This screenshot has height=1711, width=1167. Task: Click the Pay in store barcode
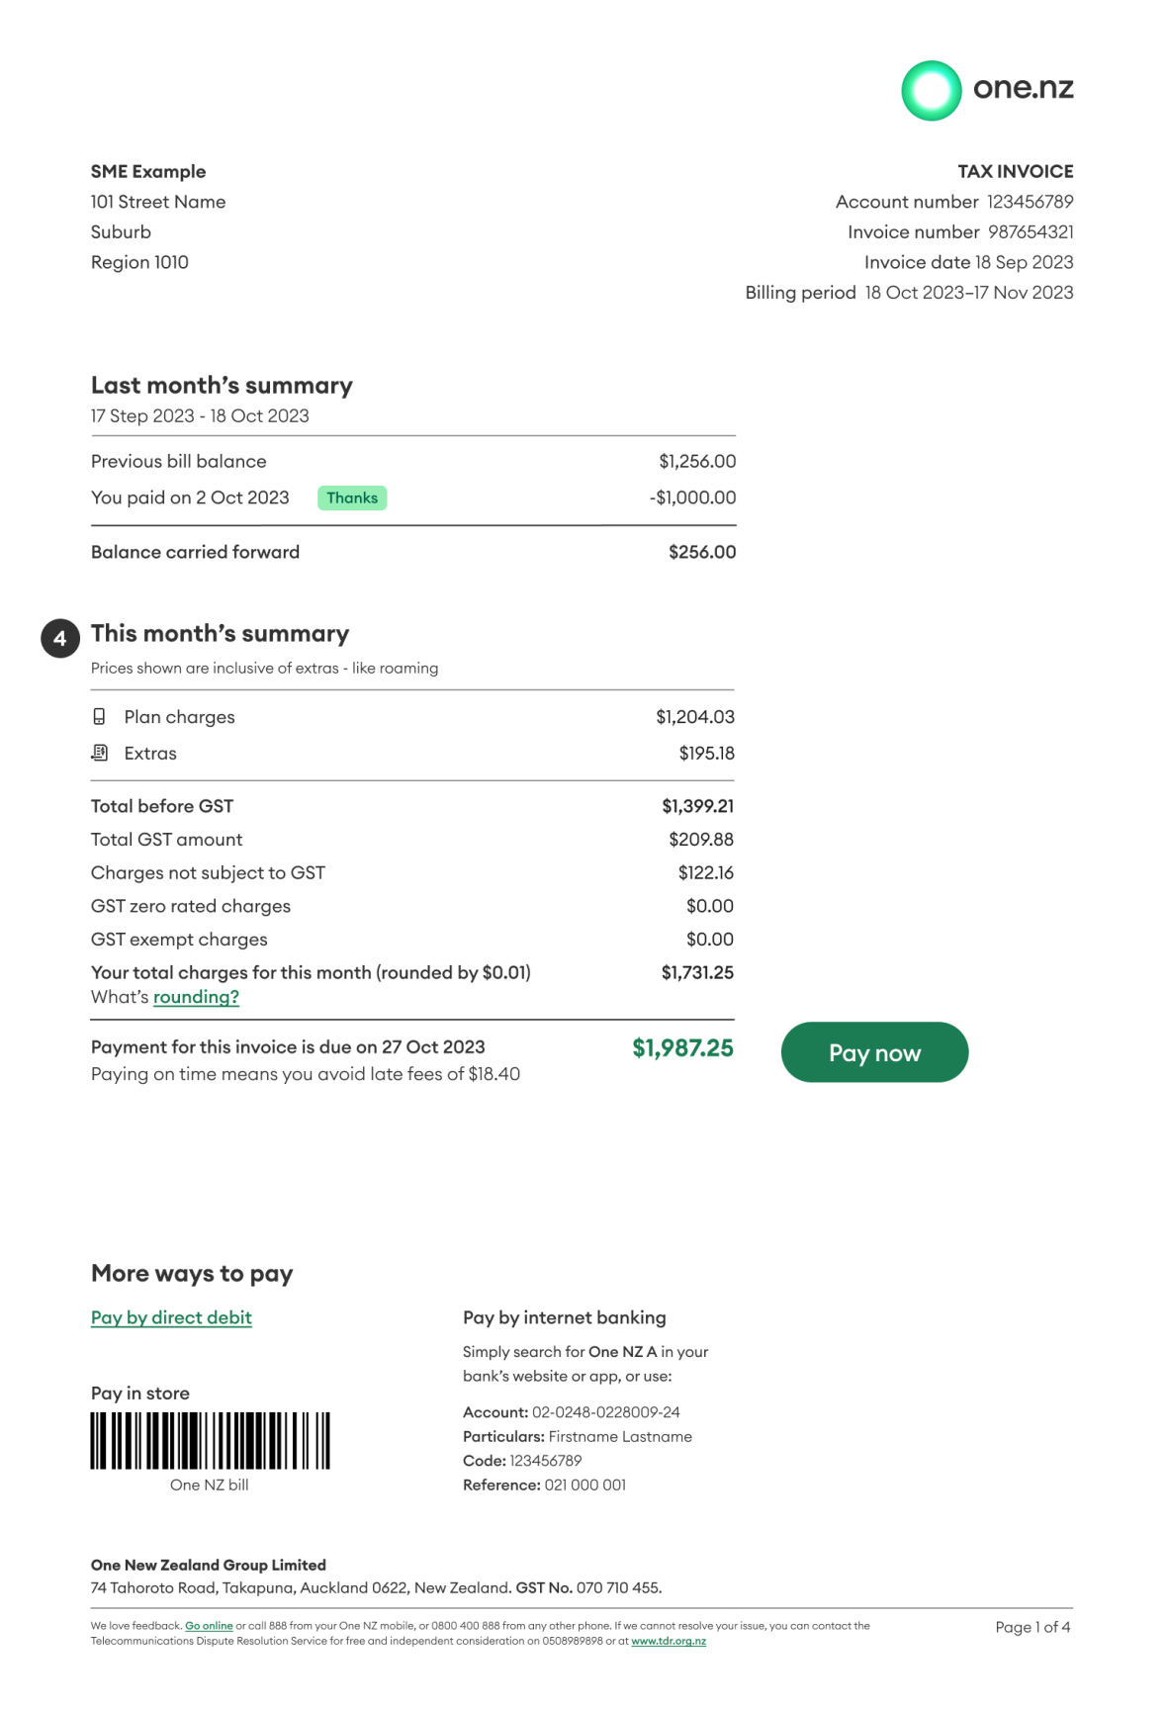tap(211, 1440)
